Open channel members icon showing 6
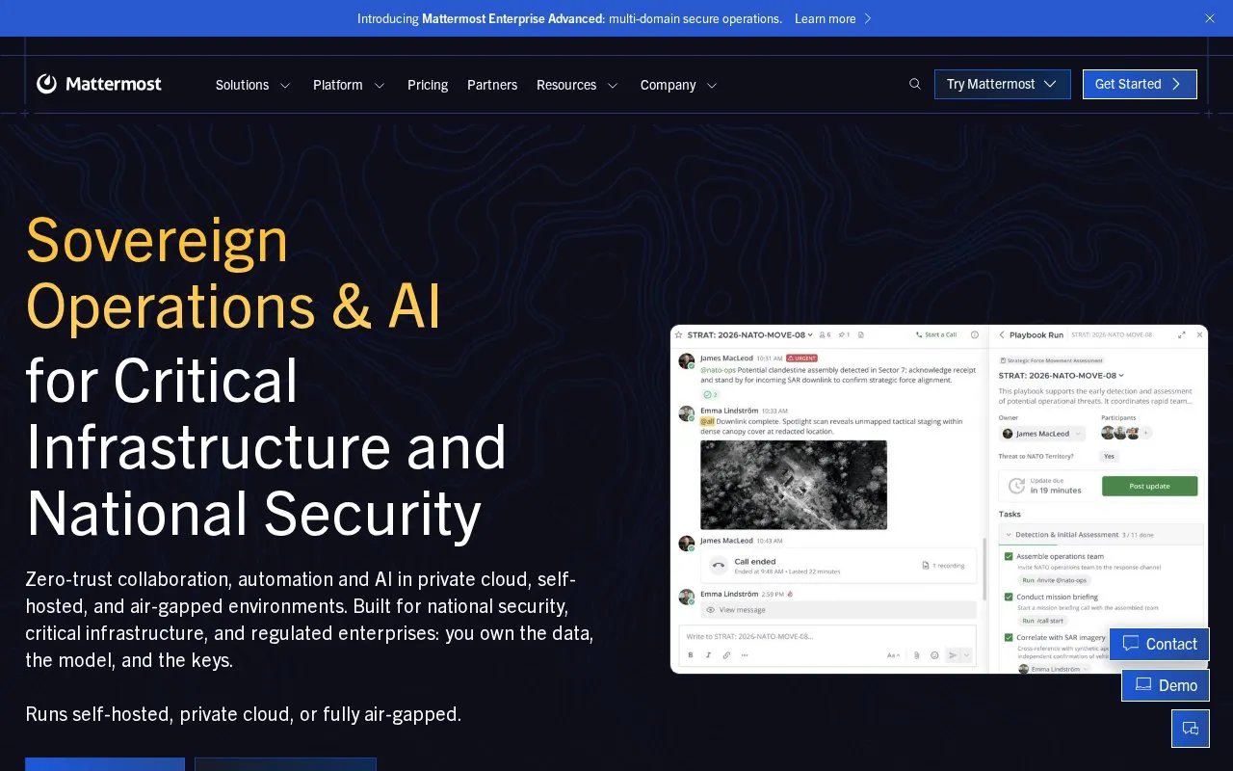The image size is (1233, 771). [825, 334]
